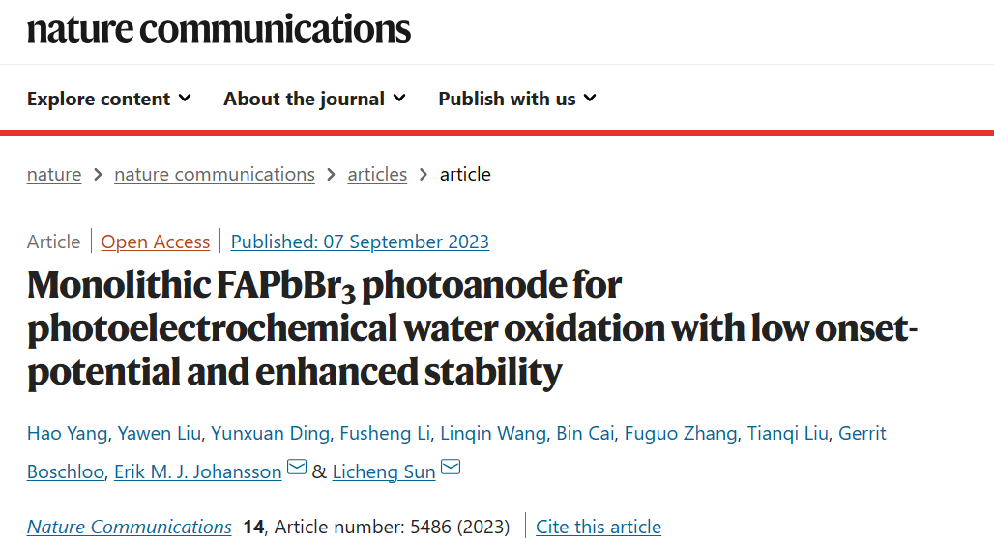This screenshot has height=542, width=994.
Task: Click the italic Nature Communications journal link
Action: point(130,527)
